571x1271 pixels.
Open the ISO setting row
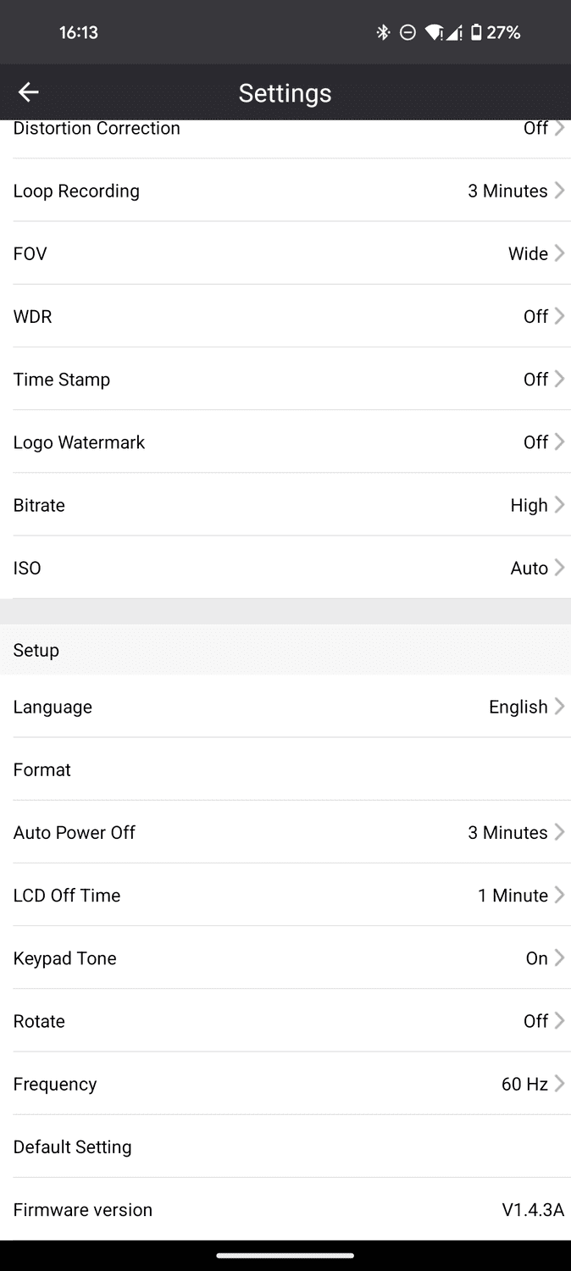coord(285,568)
